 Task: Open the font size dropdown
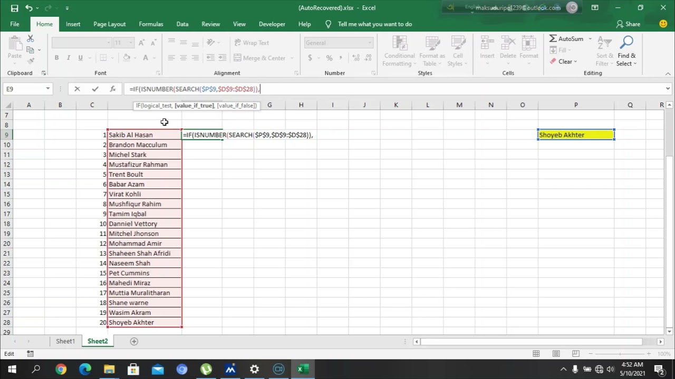131,43
